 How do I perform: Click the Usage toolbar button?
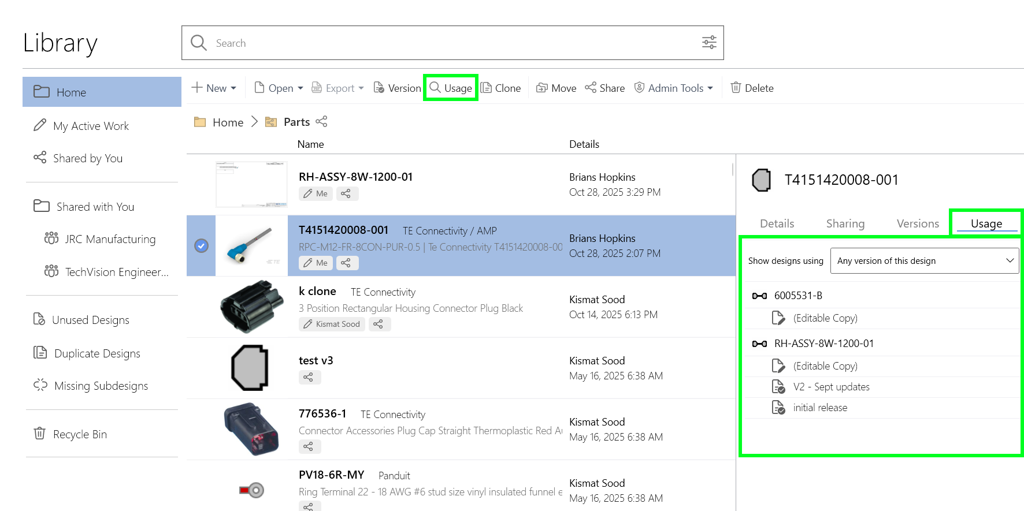pyautogui.click(x=451, y=88)
